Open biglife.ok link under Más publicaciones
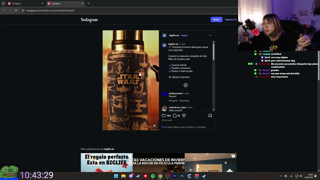The width and height of the screenshot is (320, 180). pos(109,149)
